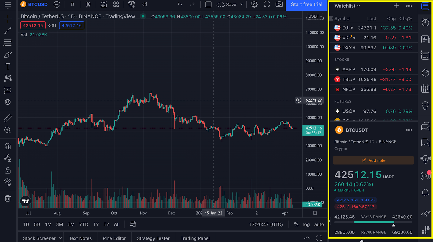Select DJI row in watchlist
Viewport: 433px width, 242px height.
[373, 28]
